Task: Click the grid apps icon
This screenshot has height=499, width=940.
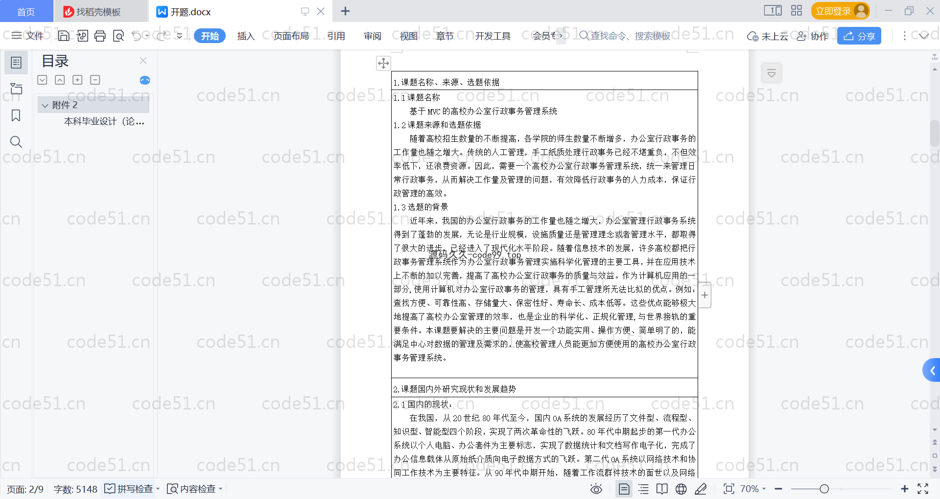Action: coord(797,10)
